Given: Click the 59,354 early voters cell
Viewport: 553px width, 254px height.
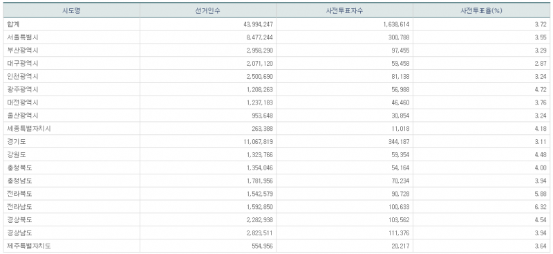Looking at the screenshot, I should click(x=401, y=155).
